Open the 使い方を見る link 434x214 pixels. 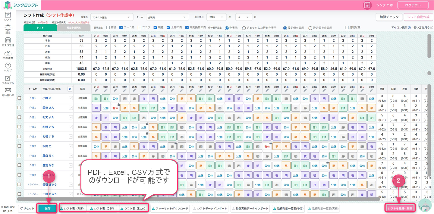[x=422, y=28]
